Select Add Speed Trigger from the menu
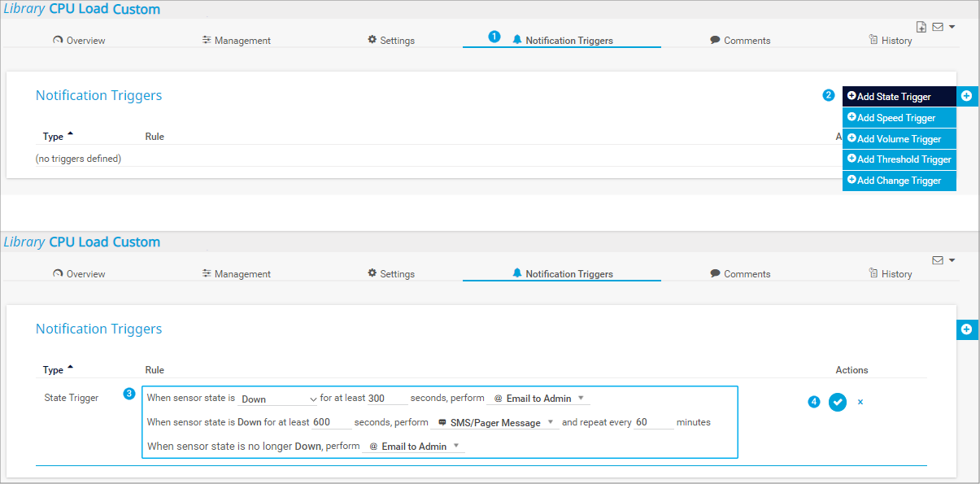The image size is (980, 484). (x=899, y=117)
